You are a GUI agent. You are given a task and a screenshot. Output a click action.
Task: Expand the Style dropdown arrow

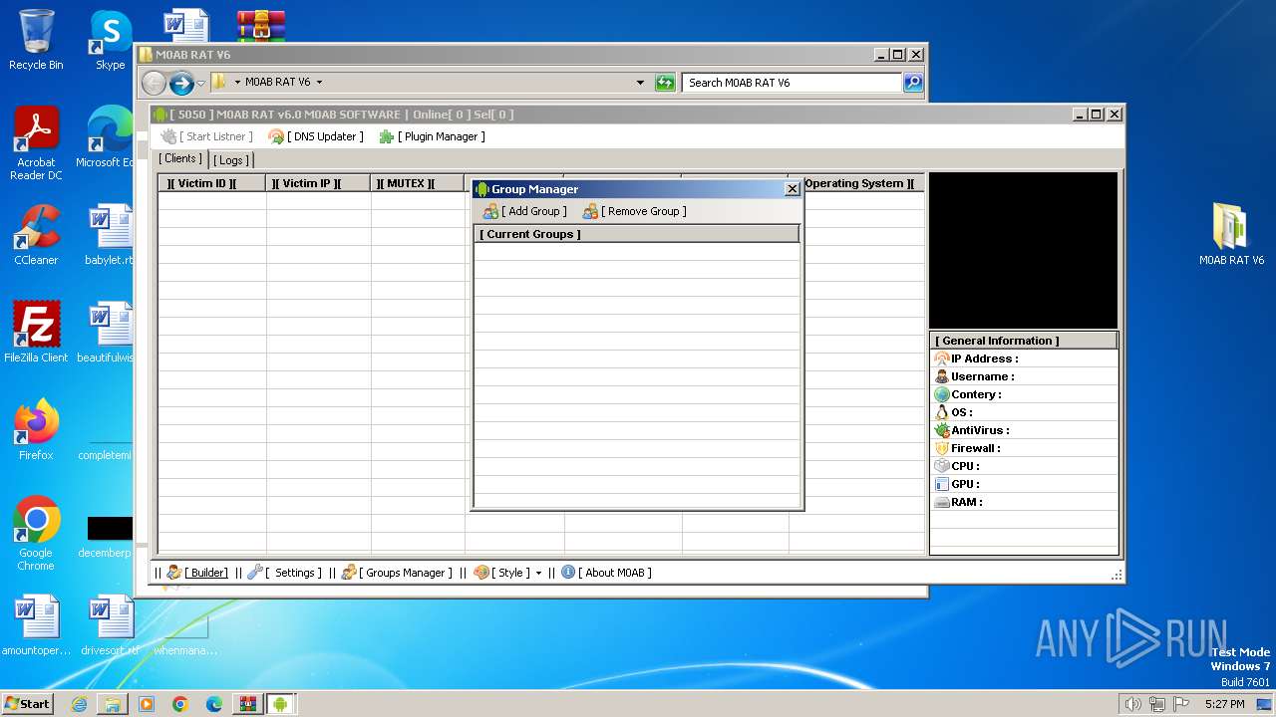coord(538,574)
